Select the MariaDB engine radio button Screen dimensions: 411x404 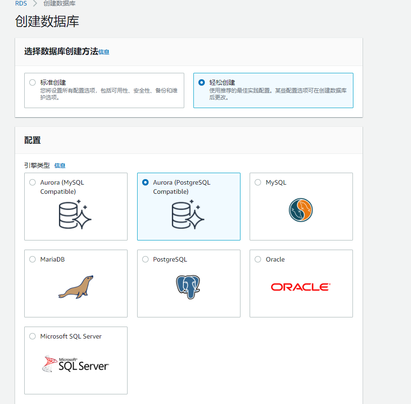pyautogui.click(x=32, y=259)
